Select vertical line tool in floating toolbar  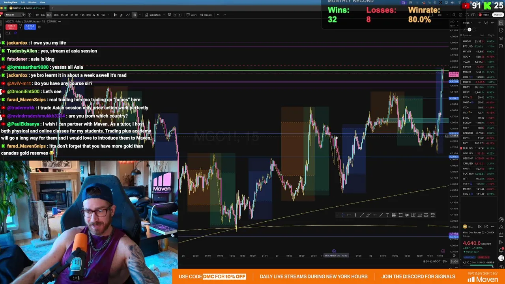click(355, 215)
